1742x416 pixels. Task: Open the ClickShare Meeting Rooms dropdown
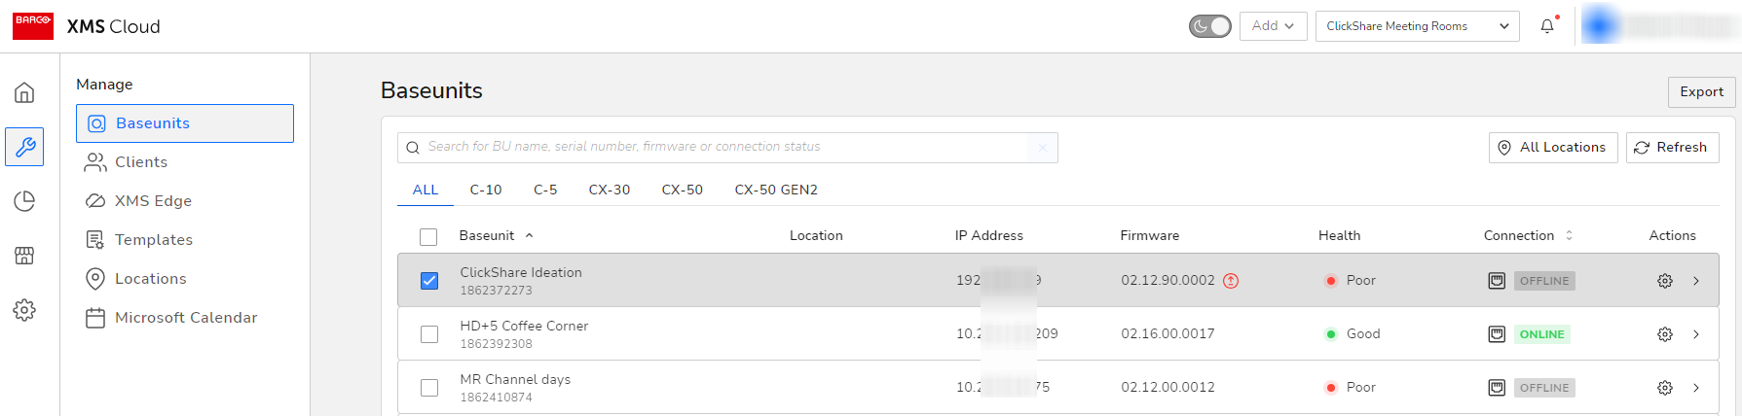tap(1417, 26)
